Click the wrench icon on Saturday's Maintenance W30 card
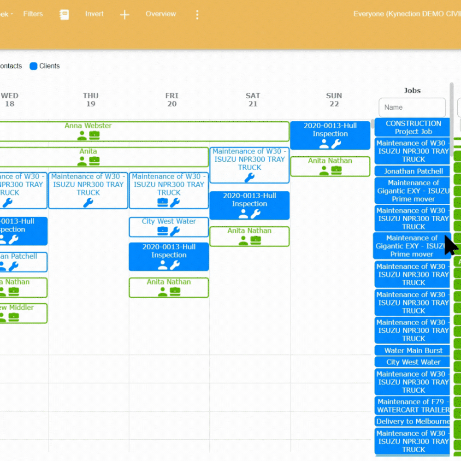The width and height of the screenshot is (461, 461). coord(249,177)
